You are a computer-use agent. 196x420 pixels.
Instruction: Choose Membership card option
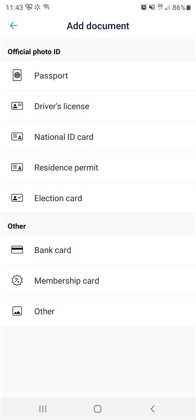[x=98, y=280]
